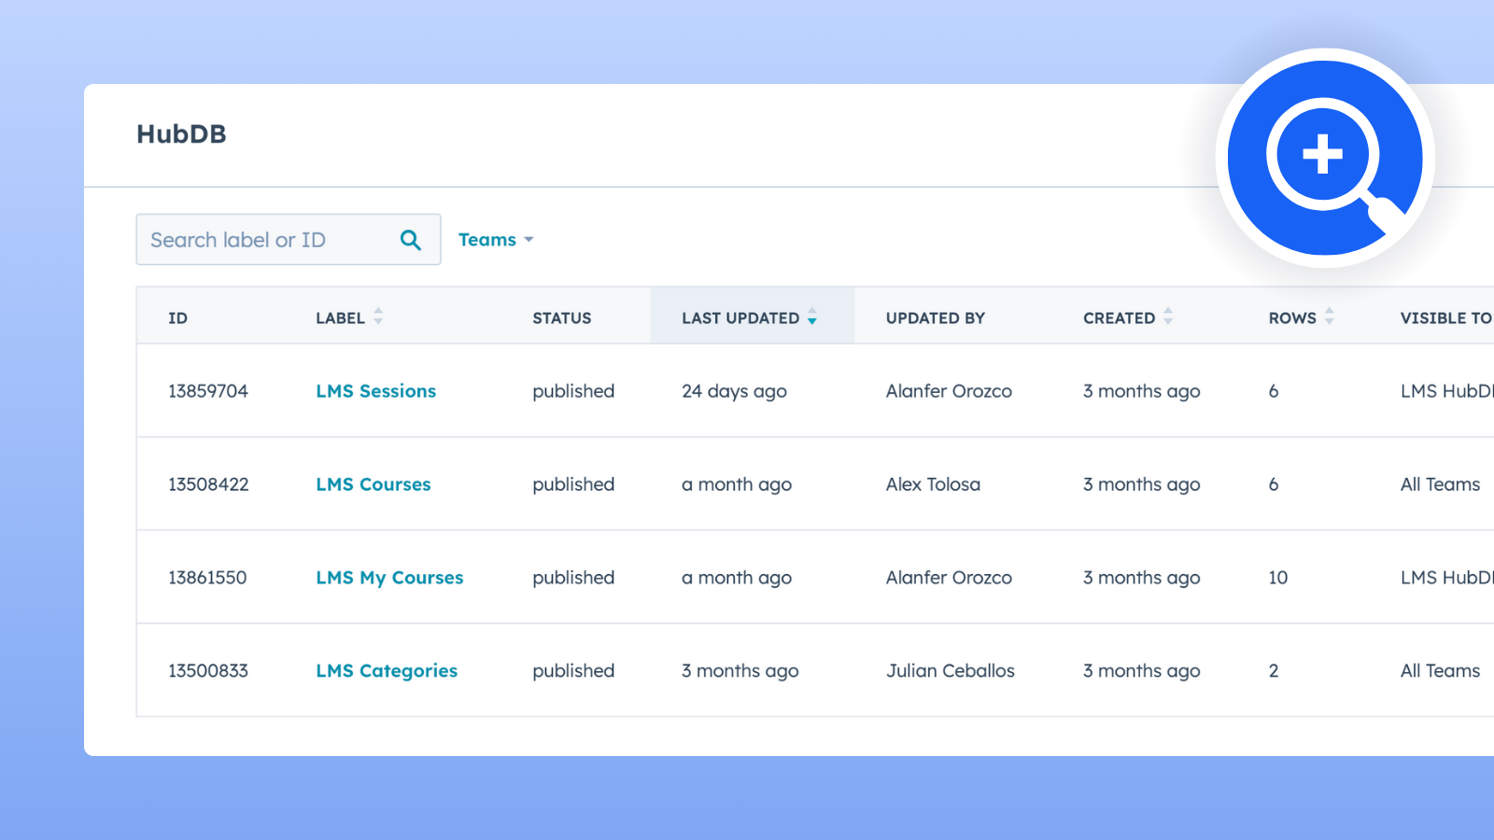Viewport: 1494px width, 840px height.
Task: Open the LMS My Courses table
Action: 389,578
